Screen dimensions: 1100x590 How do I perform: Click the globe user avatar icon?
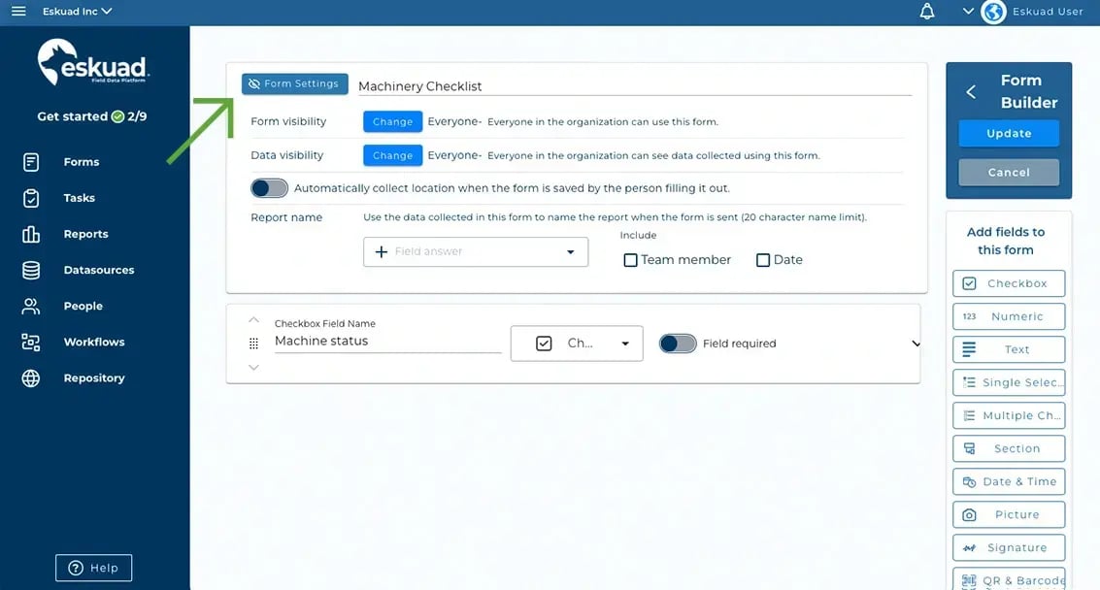coord(993,12)
